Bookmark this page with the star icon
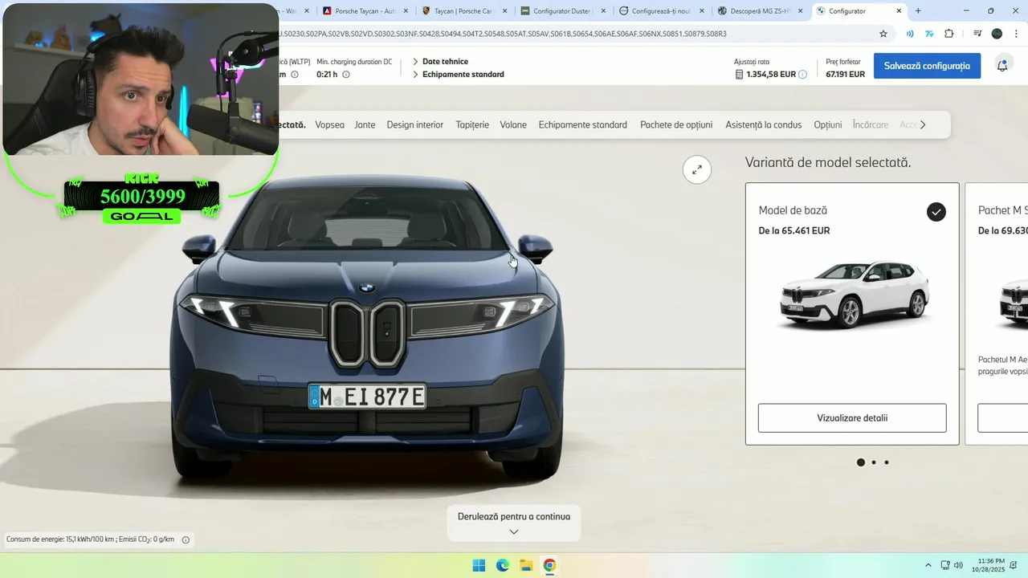The height and width of the screenshot is (578, 1028). tap(883, 34)
